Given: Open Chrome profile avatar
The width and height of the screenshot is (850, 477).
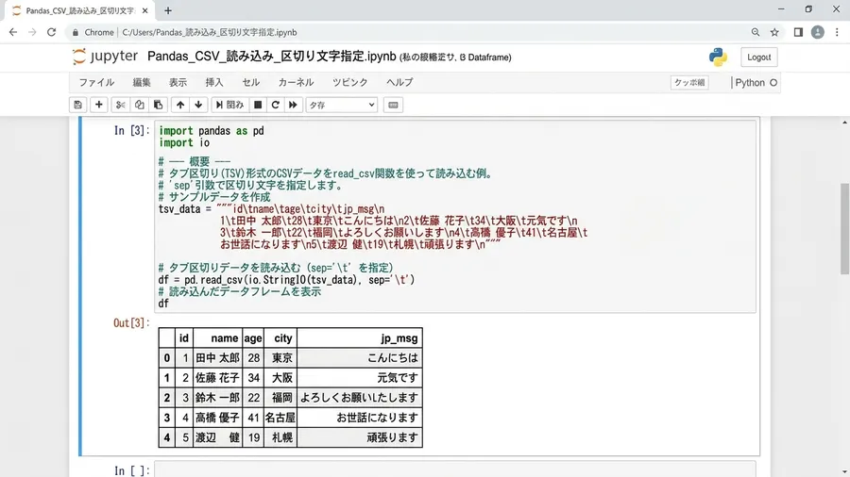Looking at the screenshot, I should click(x=818, y=32).
